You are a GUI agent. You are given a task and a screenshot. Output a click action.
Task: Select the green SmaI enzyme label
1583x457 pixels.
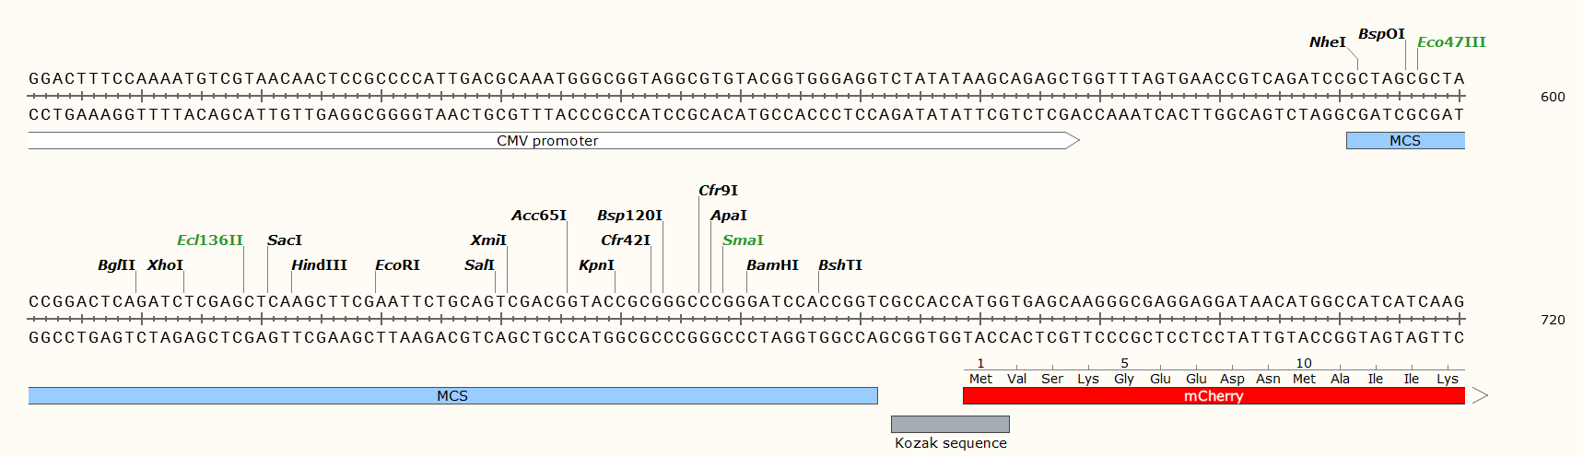click(x=743, y=240)
